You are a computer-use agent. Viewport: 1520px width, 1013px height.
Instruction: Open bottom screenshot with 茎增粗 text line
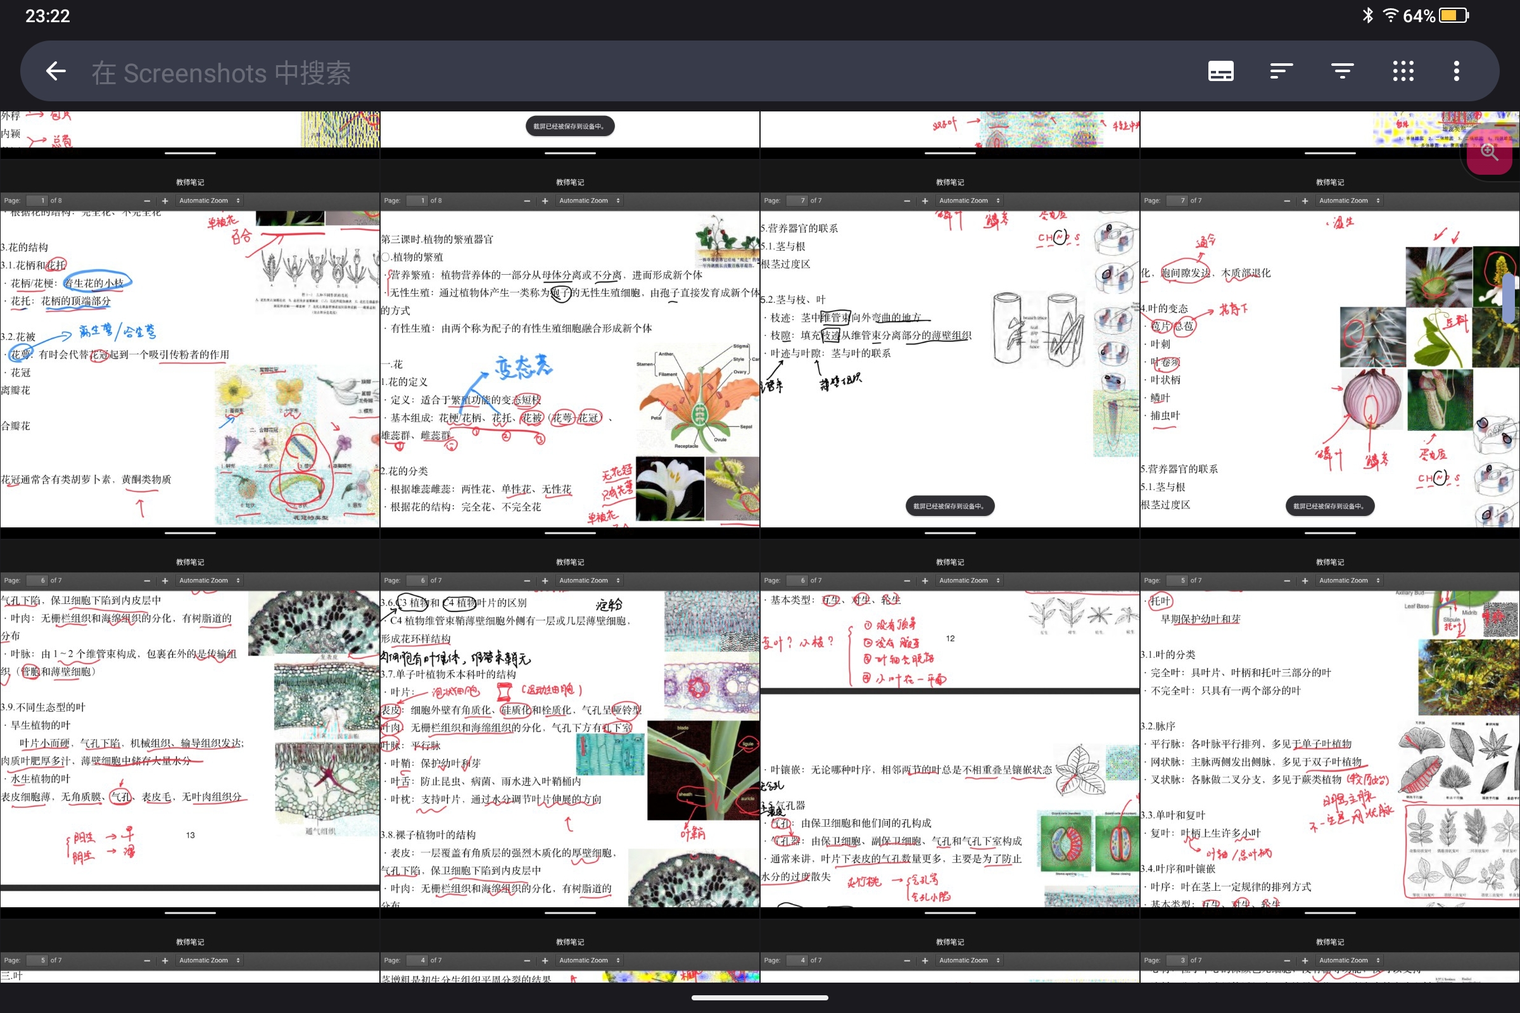pos(570,951)
